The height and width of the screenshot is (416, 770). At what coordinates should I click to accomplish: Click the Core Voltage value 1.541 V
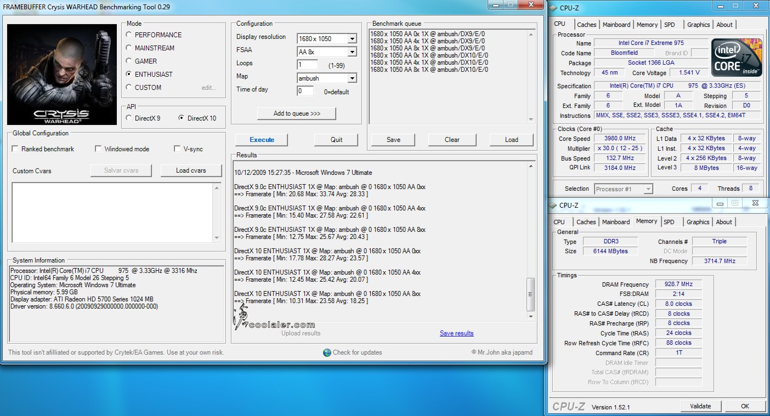[x=689, y=72]
